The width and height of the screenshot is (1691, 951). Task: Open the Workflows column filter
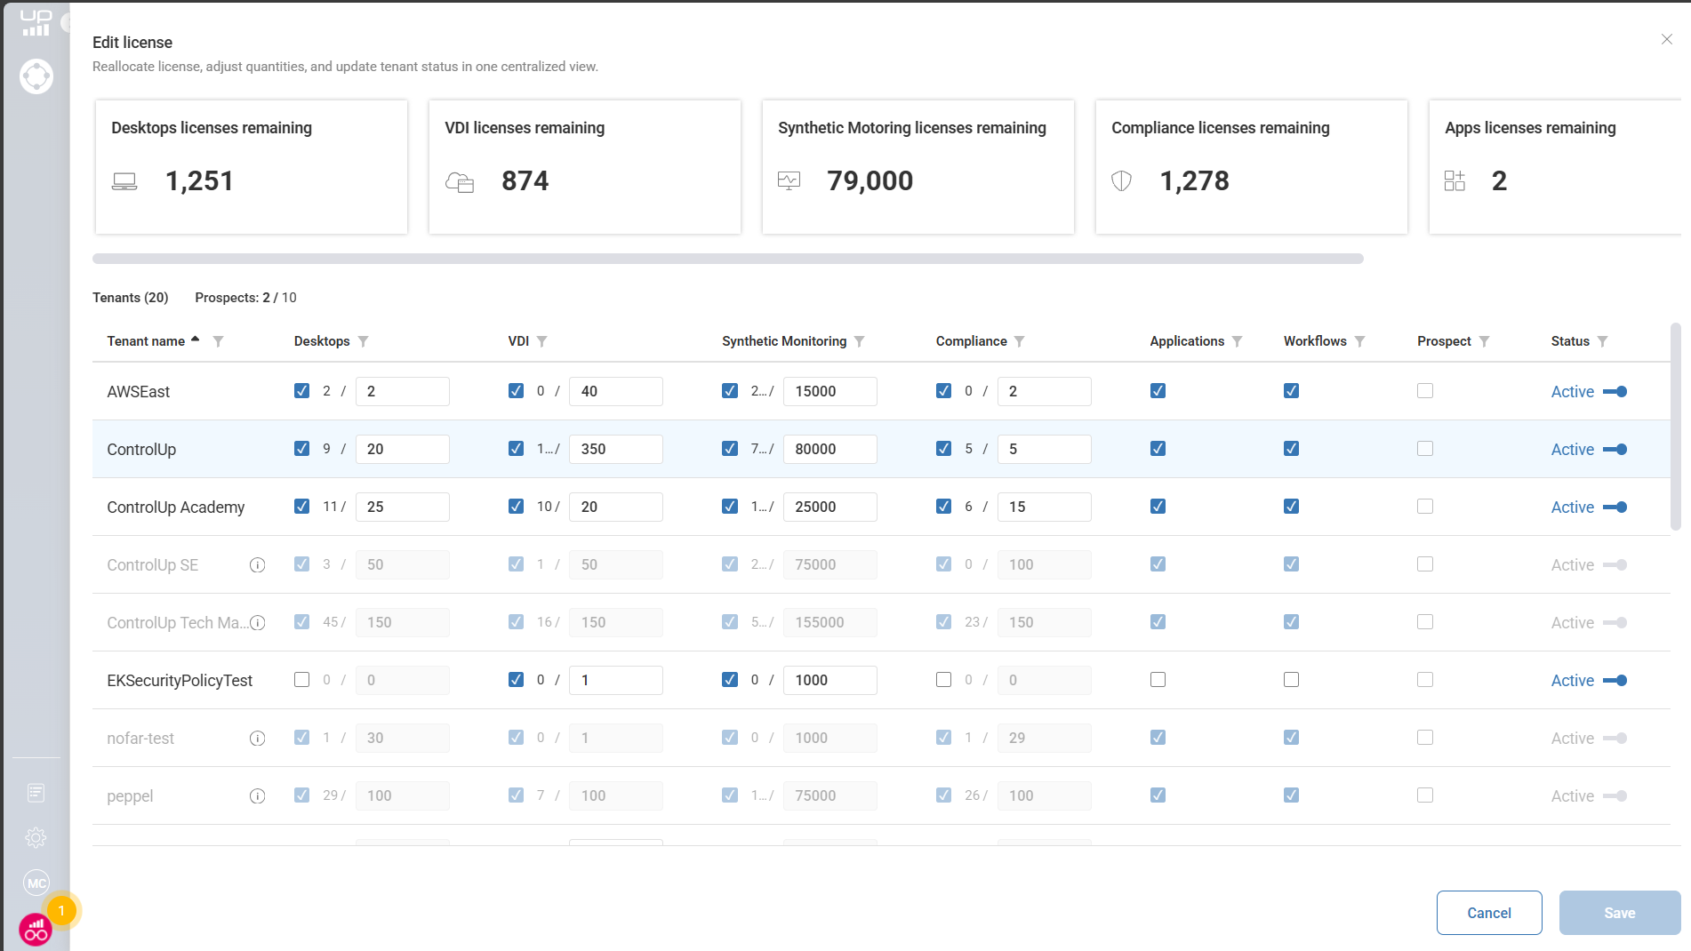(1359, 341)
